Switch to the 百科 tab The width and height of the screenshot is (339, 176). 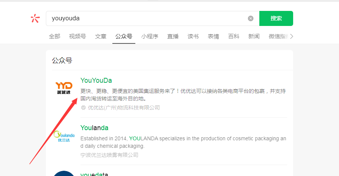click(234, 36)
